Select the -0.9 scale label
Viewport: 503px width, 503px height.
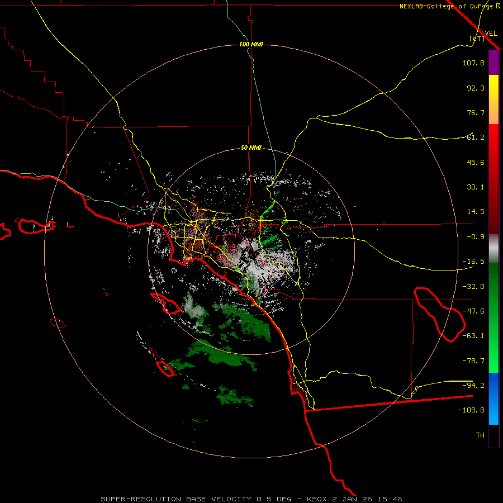pos(476,237)
